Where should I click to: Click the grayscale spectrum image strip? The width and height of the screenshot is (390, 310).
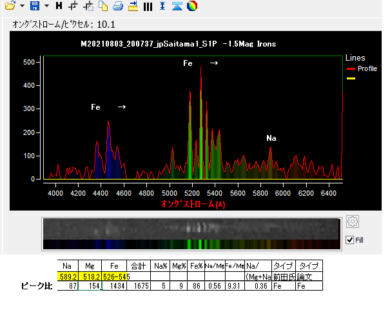coord(191,229)
